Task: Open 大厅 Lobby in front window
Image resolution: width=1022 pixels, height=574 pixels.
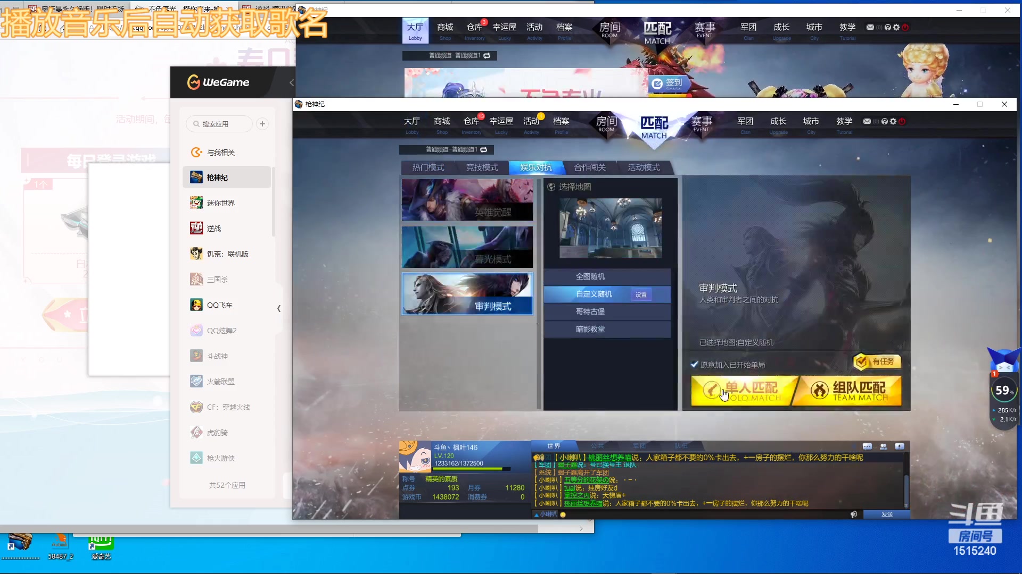Action: point(412,125)
